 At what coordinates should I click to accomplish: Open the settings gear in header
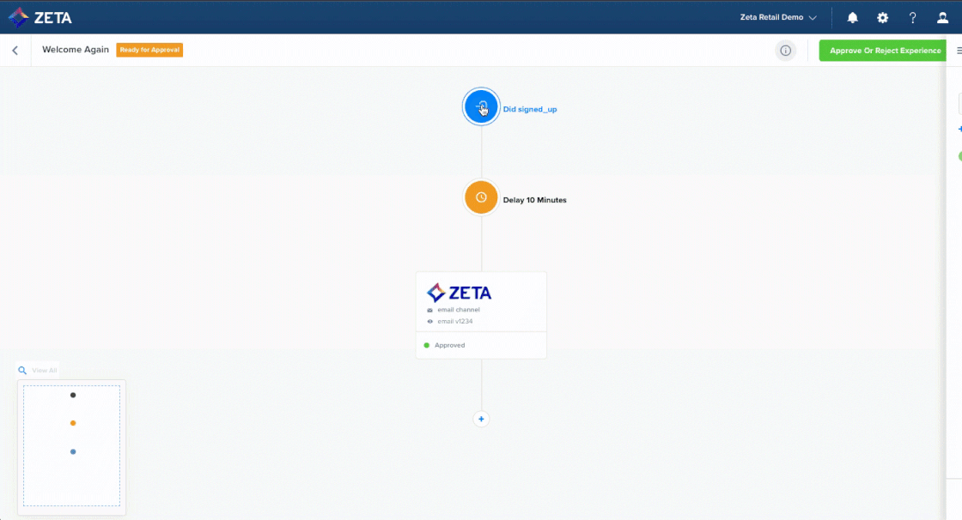click(882, 17)
